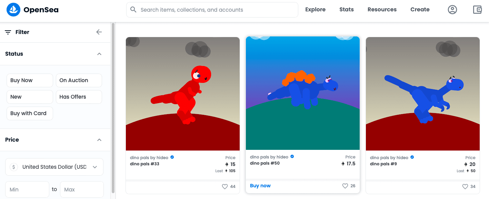The image size is (489, 199).
Task: Collapse the Price section chevron
Action: [x=99, y=140]
